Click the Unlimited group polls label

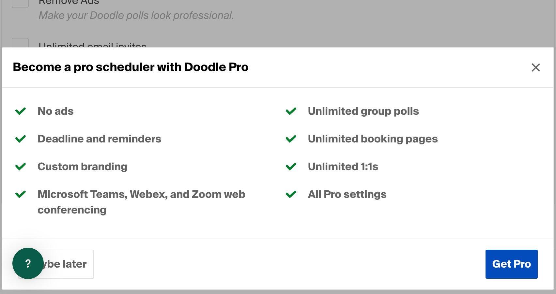(363, 112)
